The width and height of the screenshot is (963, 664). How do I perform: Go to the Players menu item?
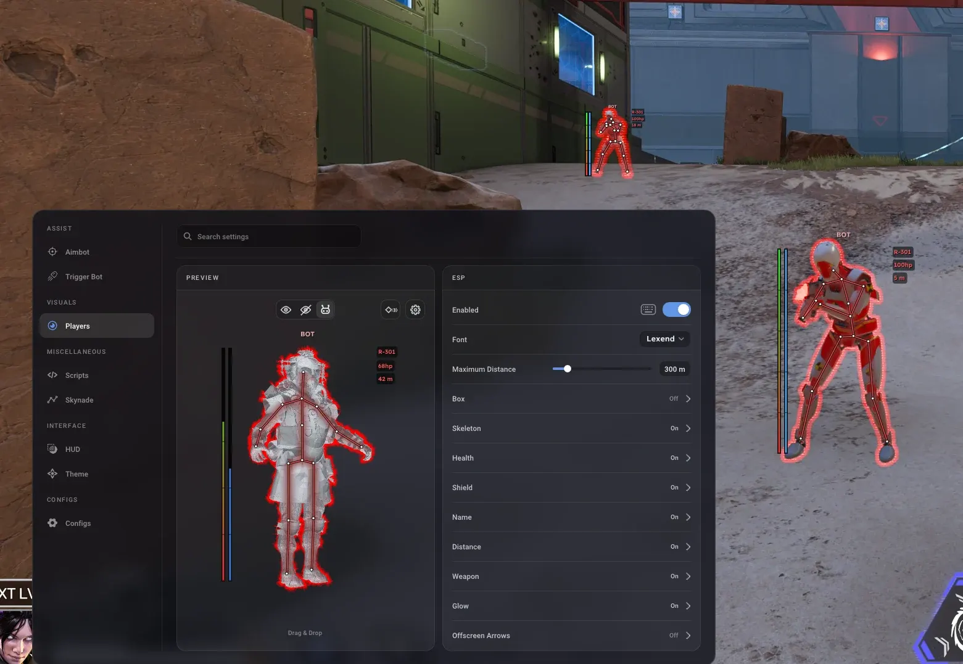(97, 326)
